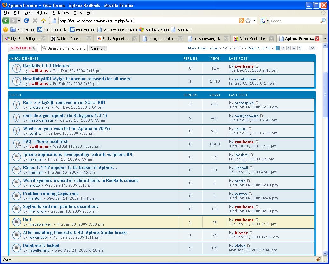The width and height of the screenshot is (329, 264).
Task: Go to page 26 of the forum
Action: point(312,48)
